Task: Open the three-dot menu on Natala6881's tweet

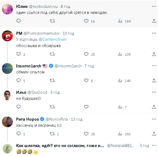Action: [x=154, y=145]
